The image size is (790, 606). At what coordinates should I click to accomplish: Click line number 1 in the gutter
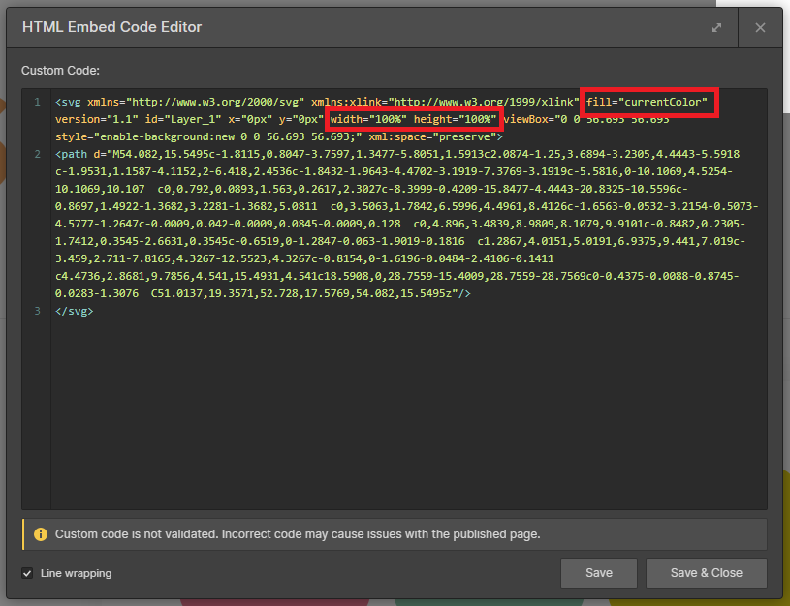37,102
